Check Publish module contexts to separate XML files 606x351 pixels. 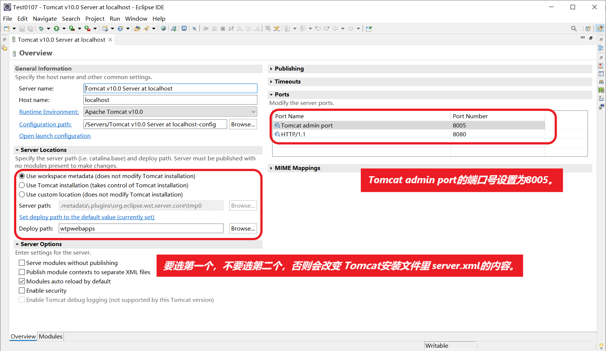pos(22,272)
